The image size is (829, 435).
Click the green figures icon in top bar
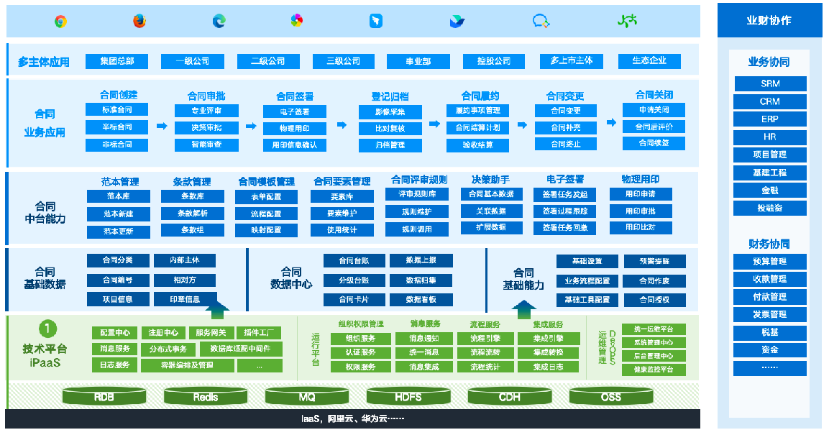[x=627, y=21]
